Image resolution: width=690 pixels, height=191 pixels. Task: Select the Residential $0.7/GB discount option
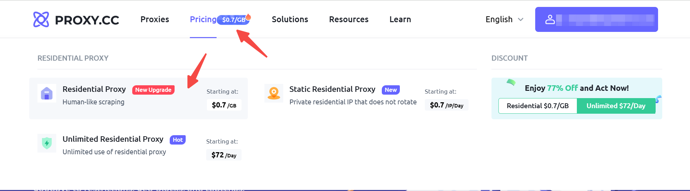point(538,106)
